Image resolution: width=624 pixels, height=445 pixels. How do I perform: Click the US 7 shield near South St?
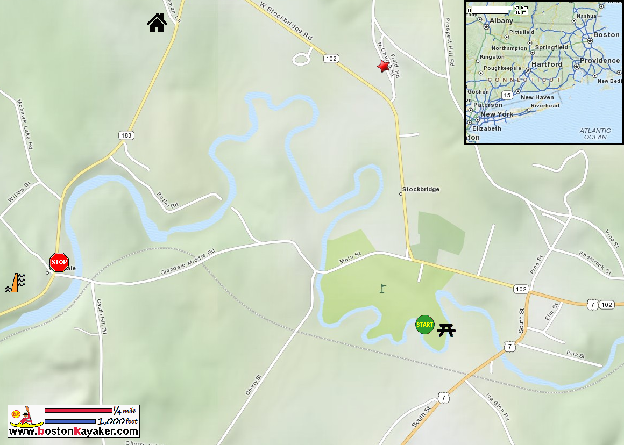tap(509, 347)
